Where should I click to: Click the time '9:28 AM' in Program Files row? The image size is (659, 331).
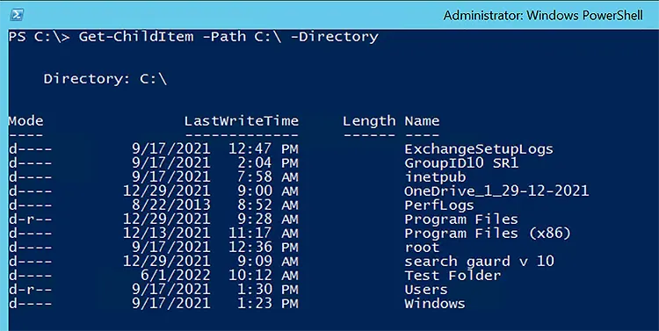click(268, 219)
